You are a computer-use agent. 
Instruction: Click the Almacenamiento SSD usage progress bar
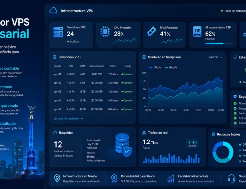(219, 43)
